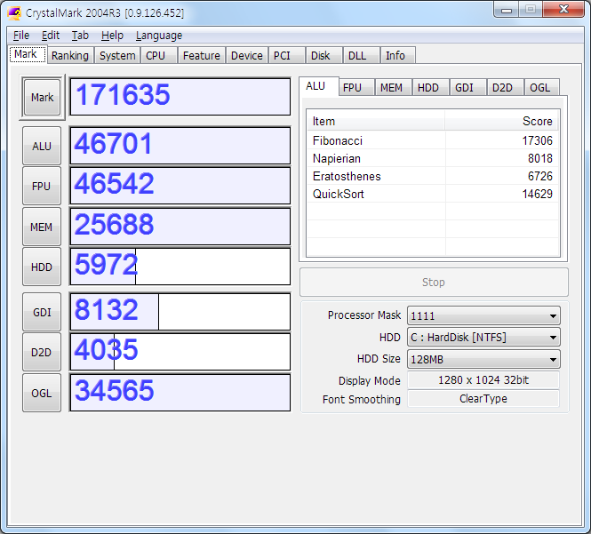Switch to the DLL tab
The height and width of the screenshot is (534, 591).
[x=361, y=55]
